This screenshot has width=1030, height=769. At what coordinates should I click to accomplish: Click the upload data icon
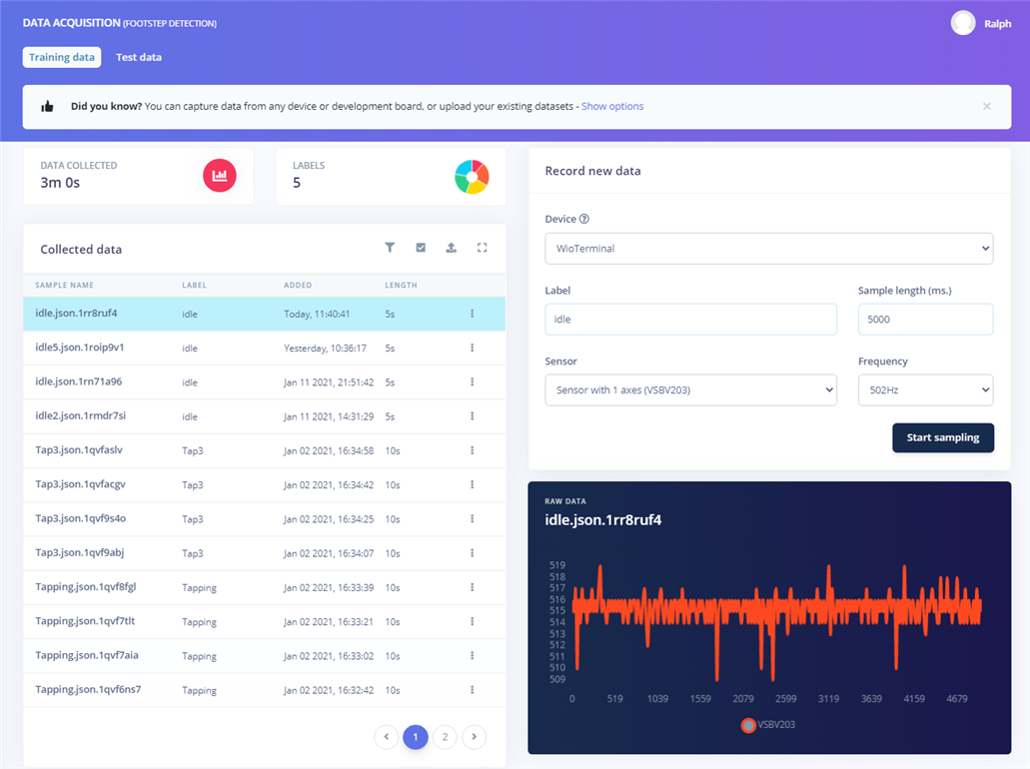[x=452, y=248]
